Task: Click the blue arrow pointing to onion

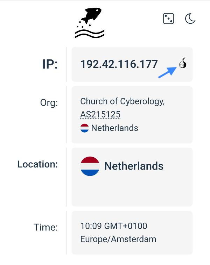Action: [x=167, y=72]
